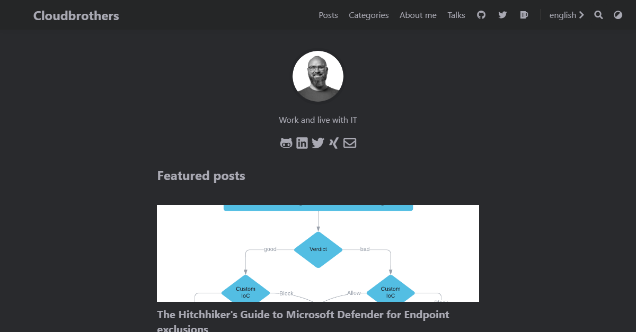636x332 pixels.
Task: Toggle dark/light theme mode
Action: pyautogui.click(x=618, y=15)
